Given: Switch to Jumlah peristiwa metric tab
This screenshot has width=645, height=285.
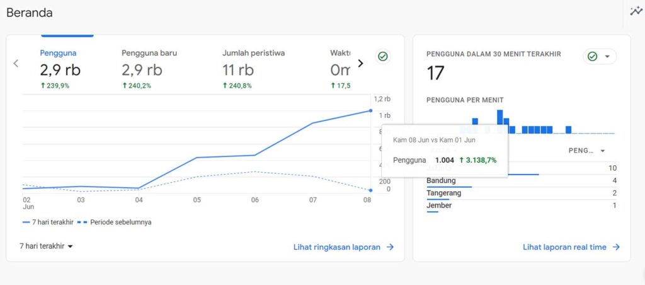Looking at the screenshot, I should [253, 69].
